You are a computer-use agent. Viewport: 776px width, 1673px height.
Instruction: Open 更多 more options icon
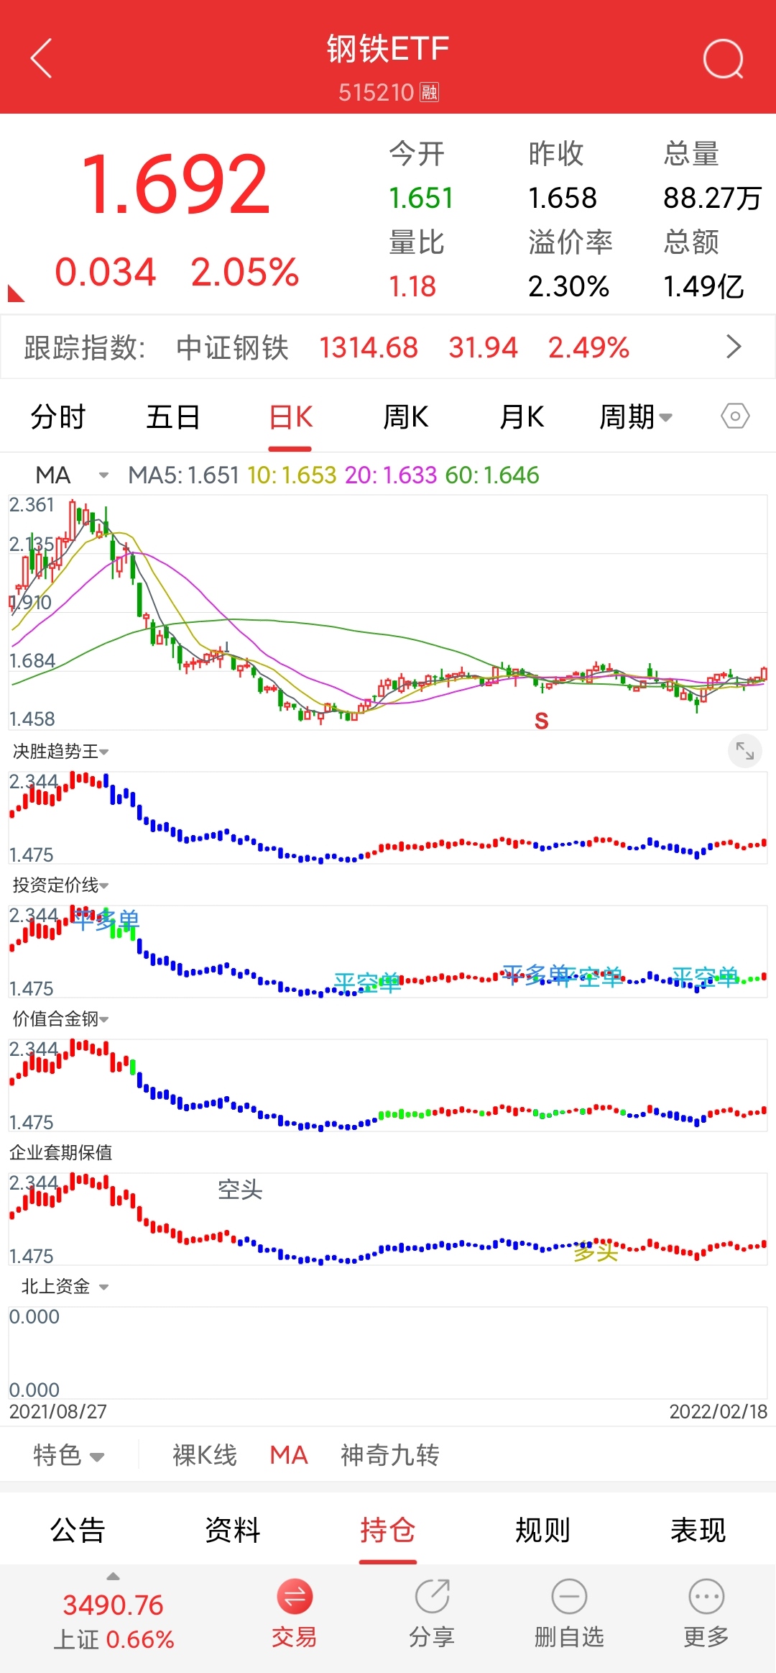[x=706, y=1597]
